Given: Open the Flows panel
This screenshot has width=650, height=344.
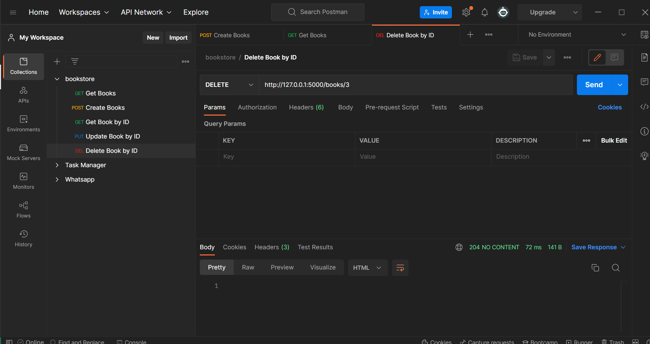Looking at the screenshot, I should pos(23,210).
